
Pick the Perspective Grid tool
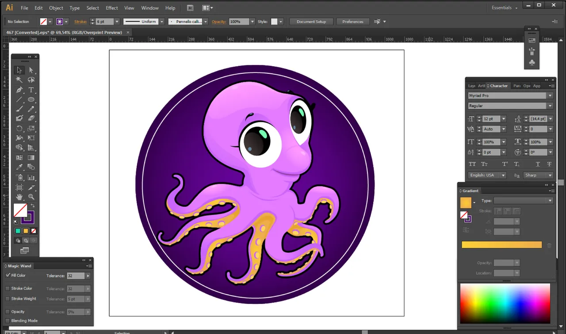click(x=31, y=148)
